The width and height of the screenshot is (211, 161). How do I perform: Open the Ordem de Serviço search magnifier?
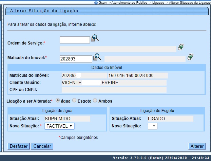(95, 39)
